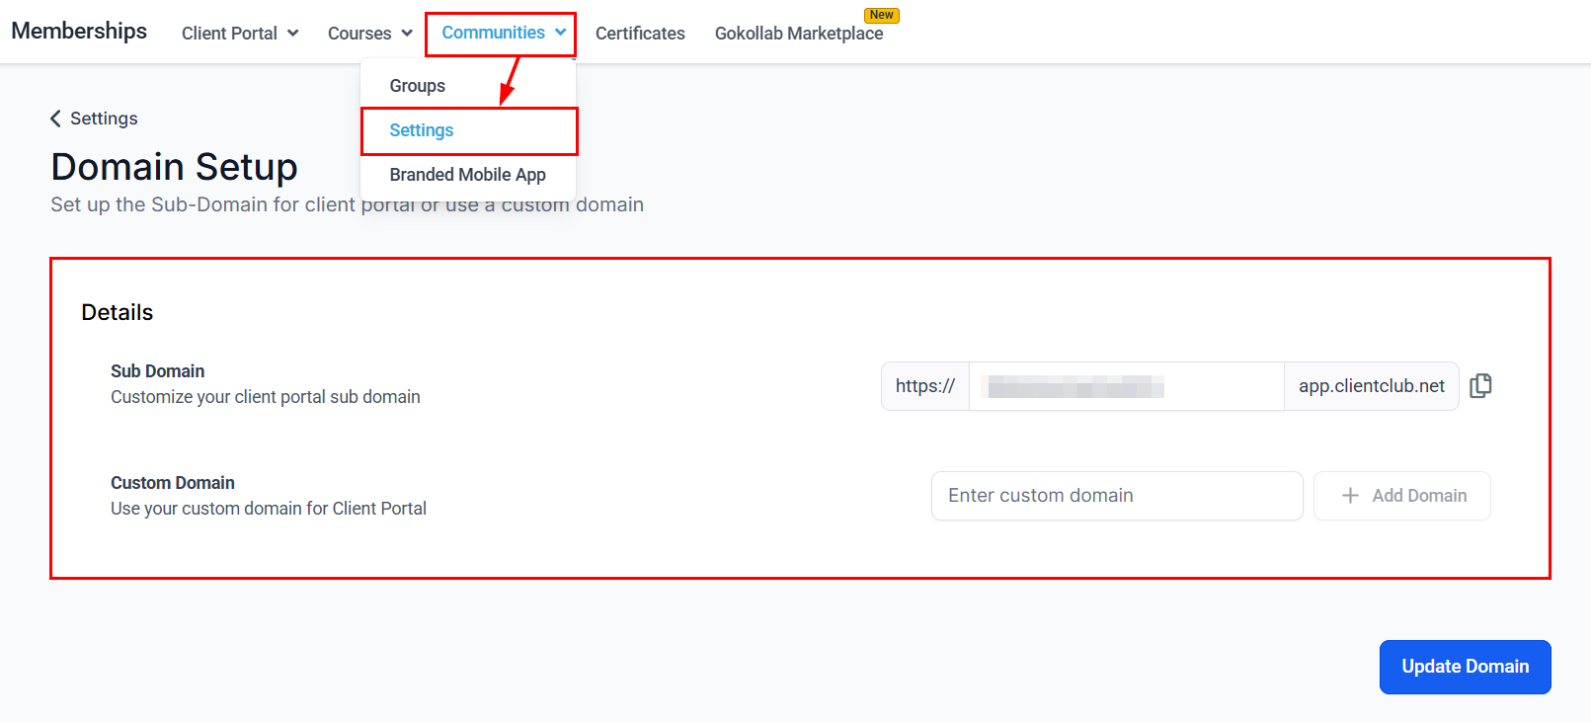Click the https:// prefix label
The image size is (1591, 723).
(925, 386)
